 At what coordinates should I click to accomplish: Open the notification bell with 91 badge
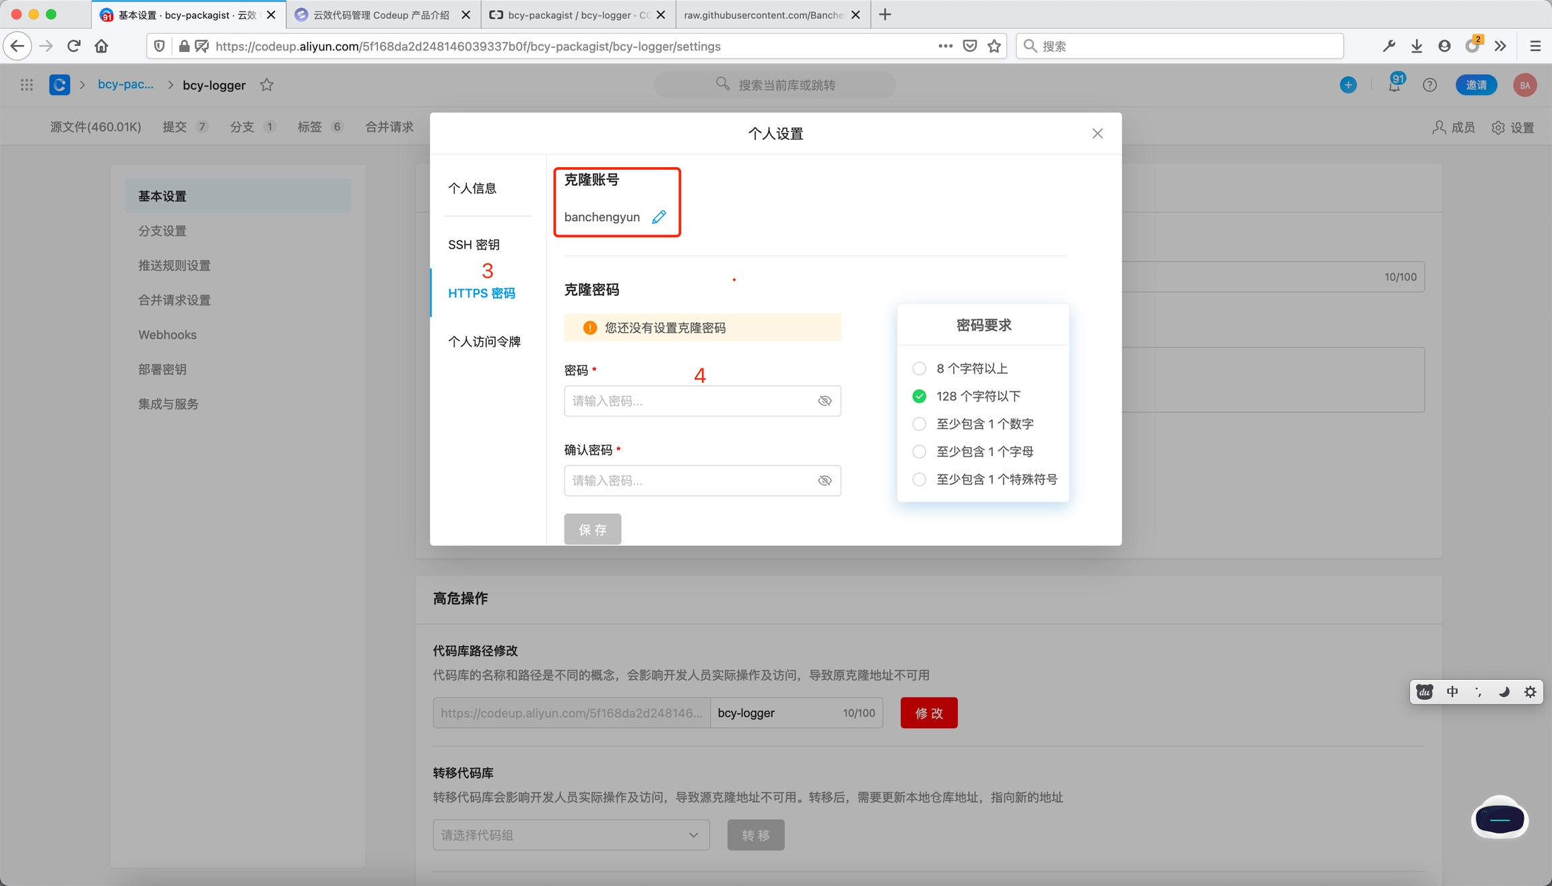click(x=1394, y=85)
